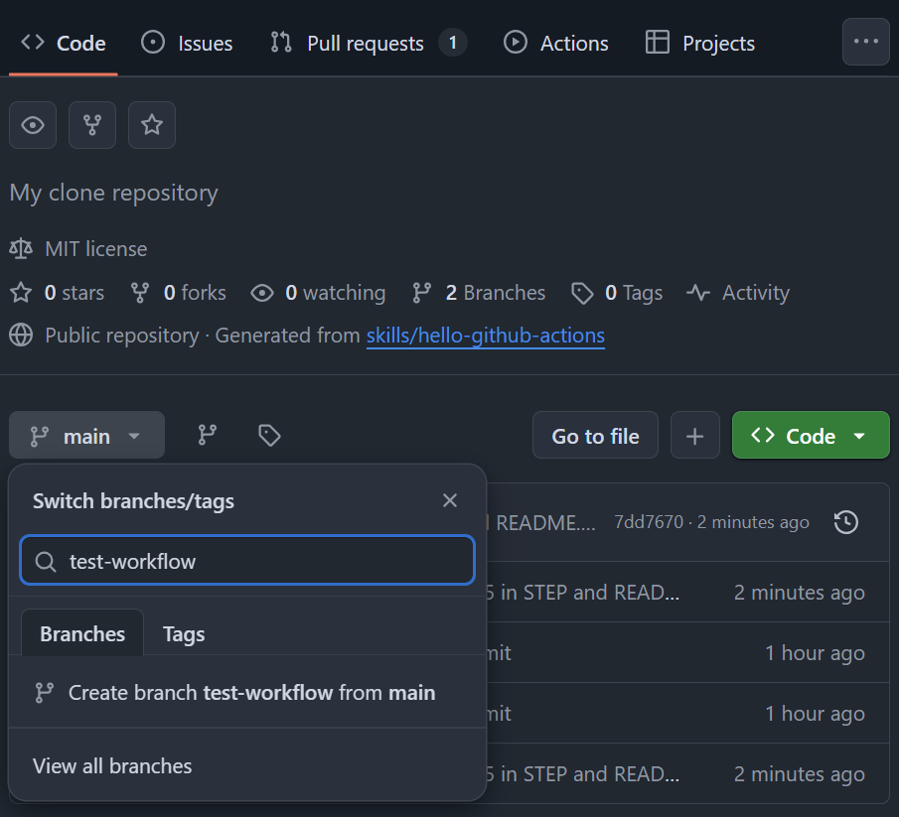Viewport: 899px width, 817px height.
Task: Click the watch eye icon button
Action: tap(33, 125)
